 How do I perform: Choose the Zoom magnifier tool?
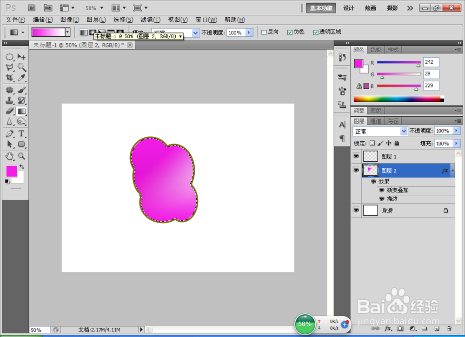click(x=21, y=156)
